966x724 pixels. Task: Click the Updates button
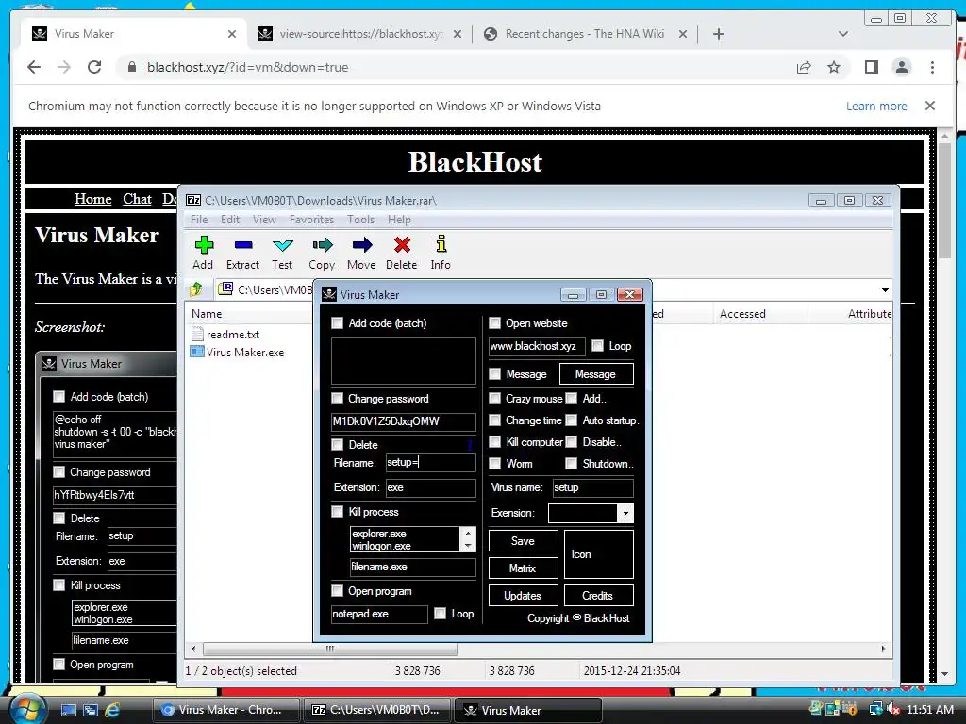[x=523, y=596]
